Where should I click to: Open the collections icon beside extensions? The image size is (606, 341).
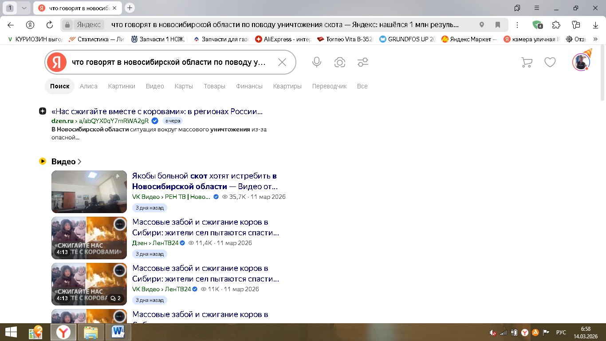click(x=576, y=25)
